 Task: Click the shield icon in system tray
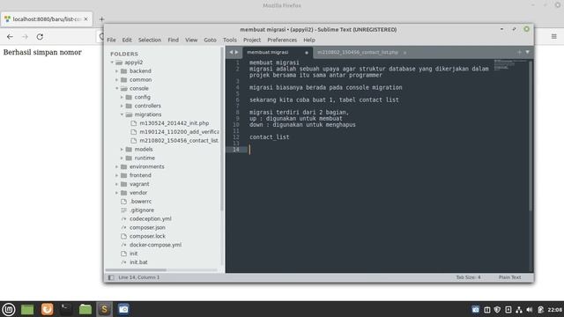[x=497, y=309]
